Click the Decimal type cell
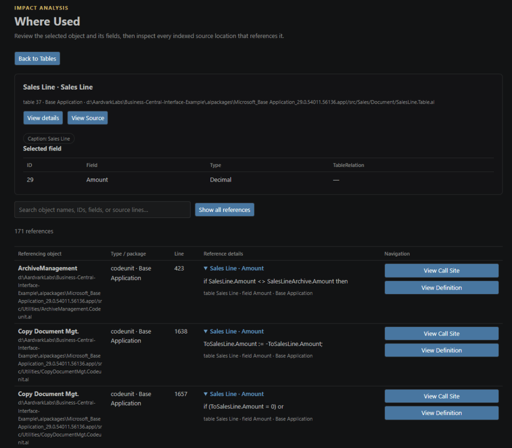 pyautogui.click(x=220, y=179)
